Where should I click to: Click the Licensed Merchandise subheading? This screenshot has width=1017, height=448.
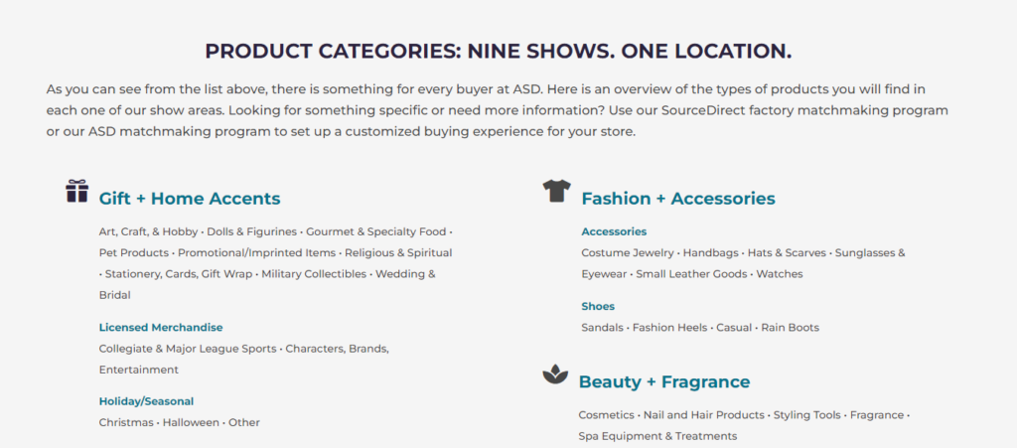click(161, 327)
